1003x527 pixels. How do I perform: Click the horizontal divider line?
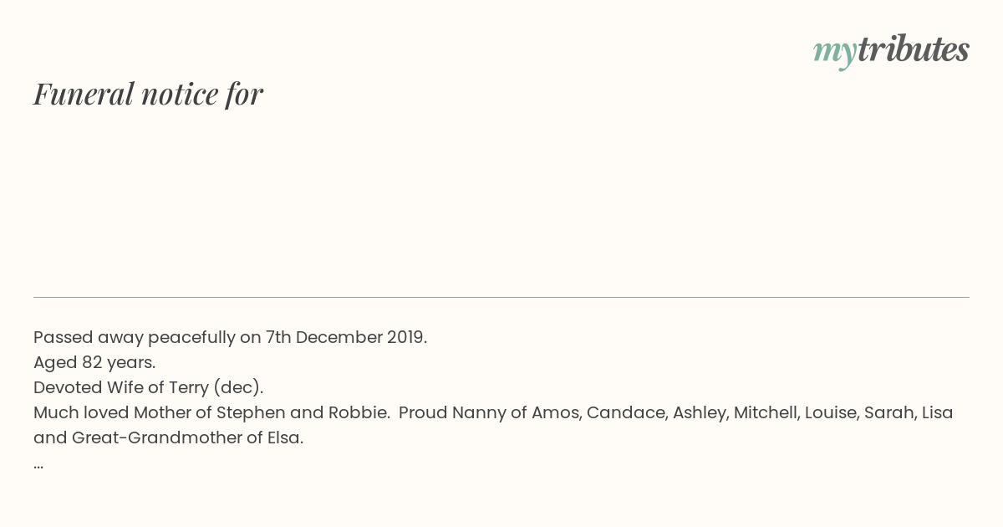point(501,297)
